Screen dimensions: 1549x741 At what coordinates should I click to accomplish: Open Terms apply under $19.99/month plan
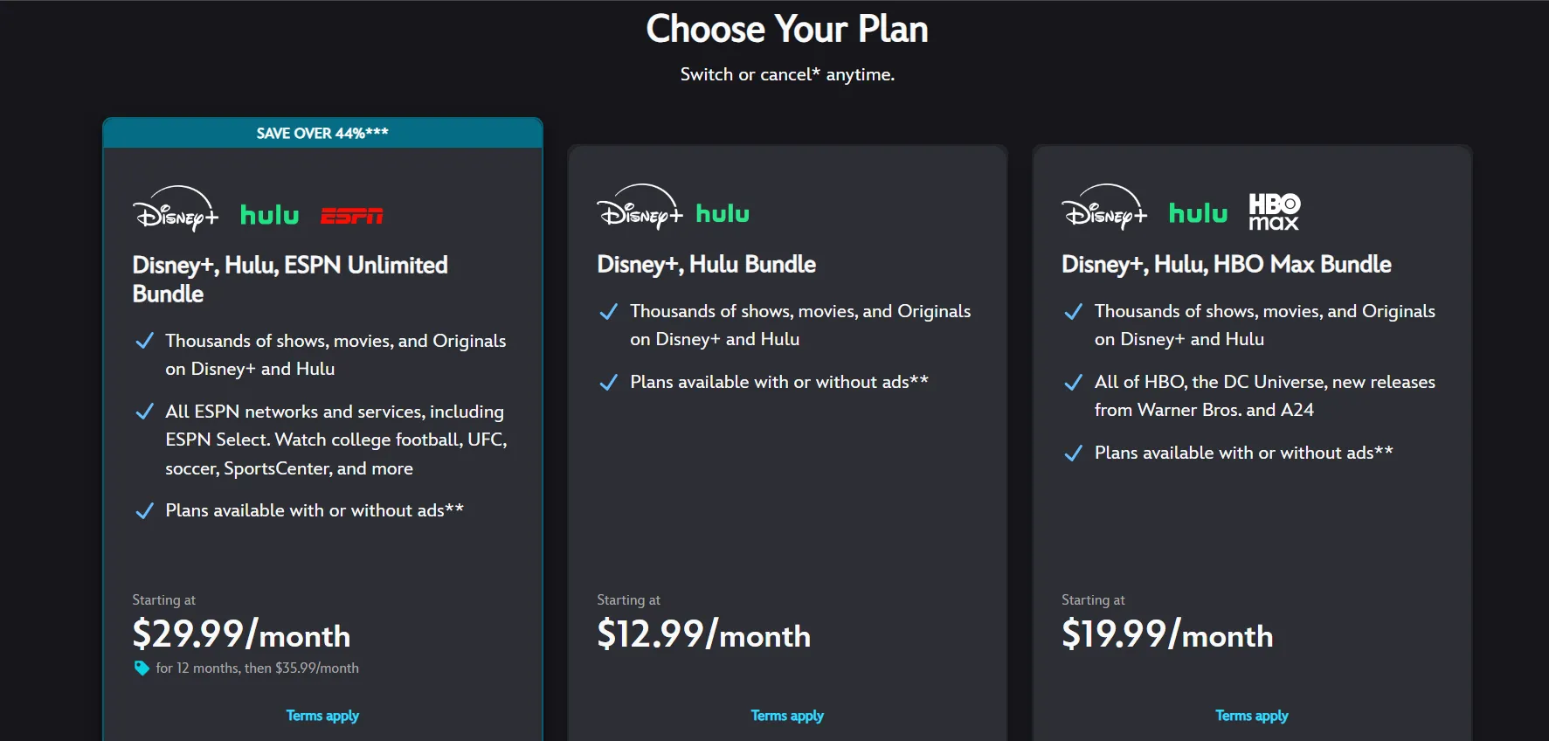(1252, 716)
